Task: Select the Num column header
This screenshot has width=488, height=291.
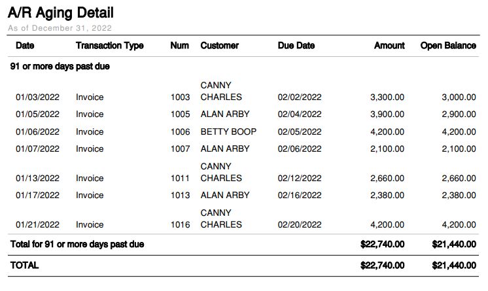Action: pos(179,46)
